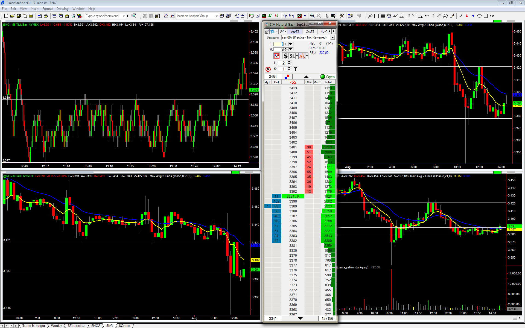Screen dimensions: 525x328
Task: Click the Bid column header in Matrix
Action: pyautogui.click(x=276, y=82)
